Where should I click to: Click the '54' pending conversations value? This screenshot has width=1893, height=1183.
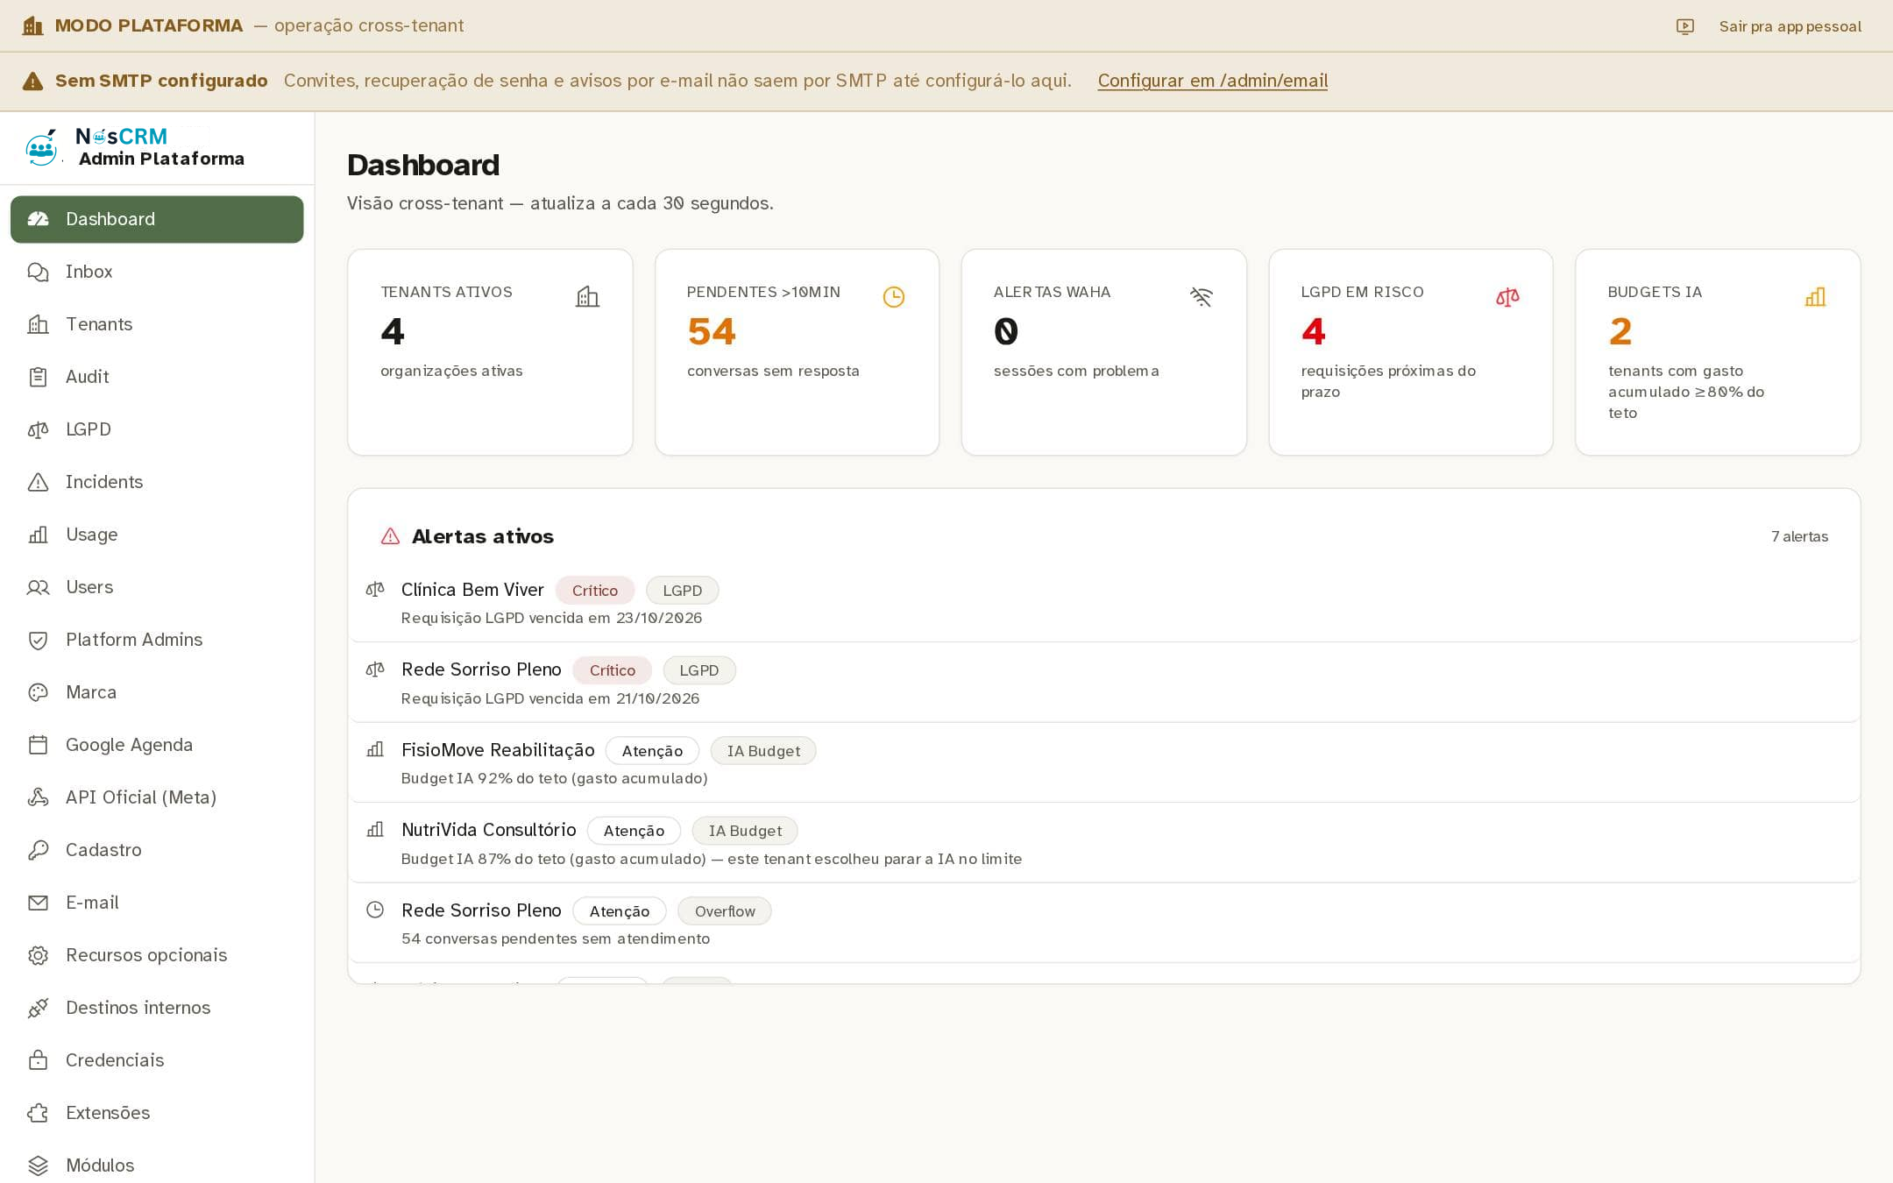[712, 332]
